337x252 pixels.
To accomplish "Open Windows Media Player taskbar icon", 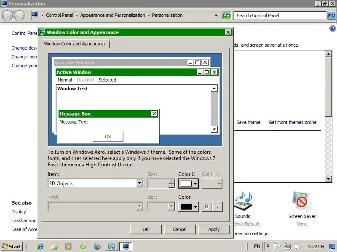I will tap(69, 247).
